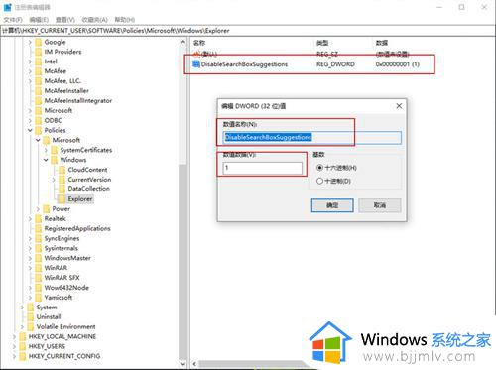Viewport: 496px width, 370px height.
Task: Select the DataCollection folder icon
Action: pyautogui.click(x=62, y=189)
